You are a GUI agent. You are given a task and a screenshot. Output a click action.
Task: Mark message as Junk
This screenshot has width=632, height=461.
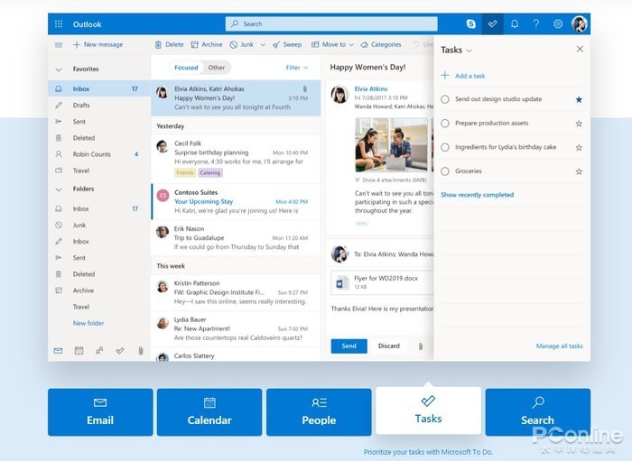tap(241, 45)
